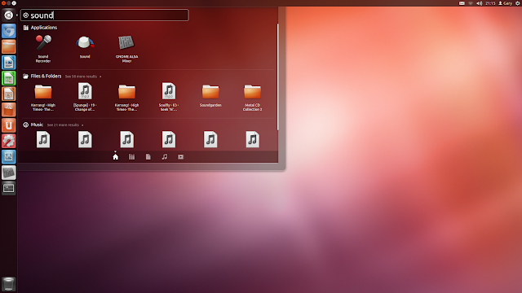Image resolution: width=522 pixels, height=293 pixels.
Task: Click the Dash home Ubuntu logo button
Action: pyautogui.click(x=9, y=15)
